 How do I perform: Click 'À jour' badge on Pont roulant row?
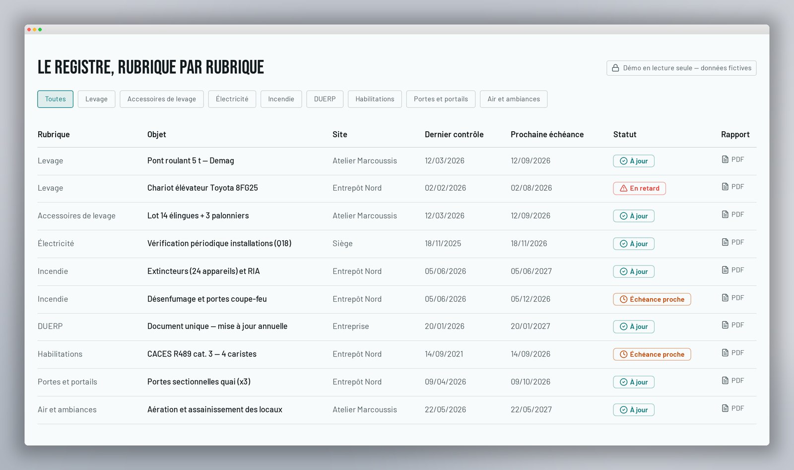tap(634, 161)
